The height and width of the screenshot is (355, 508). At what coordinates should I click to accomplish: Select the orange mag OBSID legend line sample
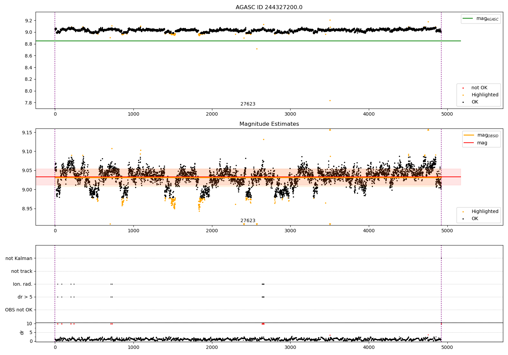[469, 135]
